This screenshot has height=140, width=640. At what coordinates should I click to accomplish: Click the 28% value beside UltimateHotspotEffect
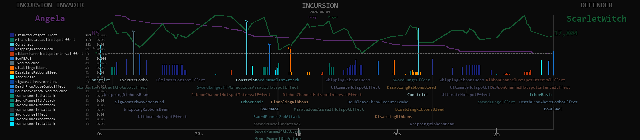[88, 35]
